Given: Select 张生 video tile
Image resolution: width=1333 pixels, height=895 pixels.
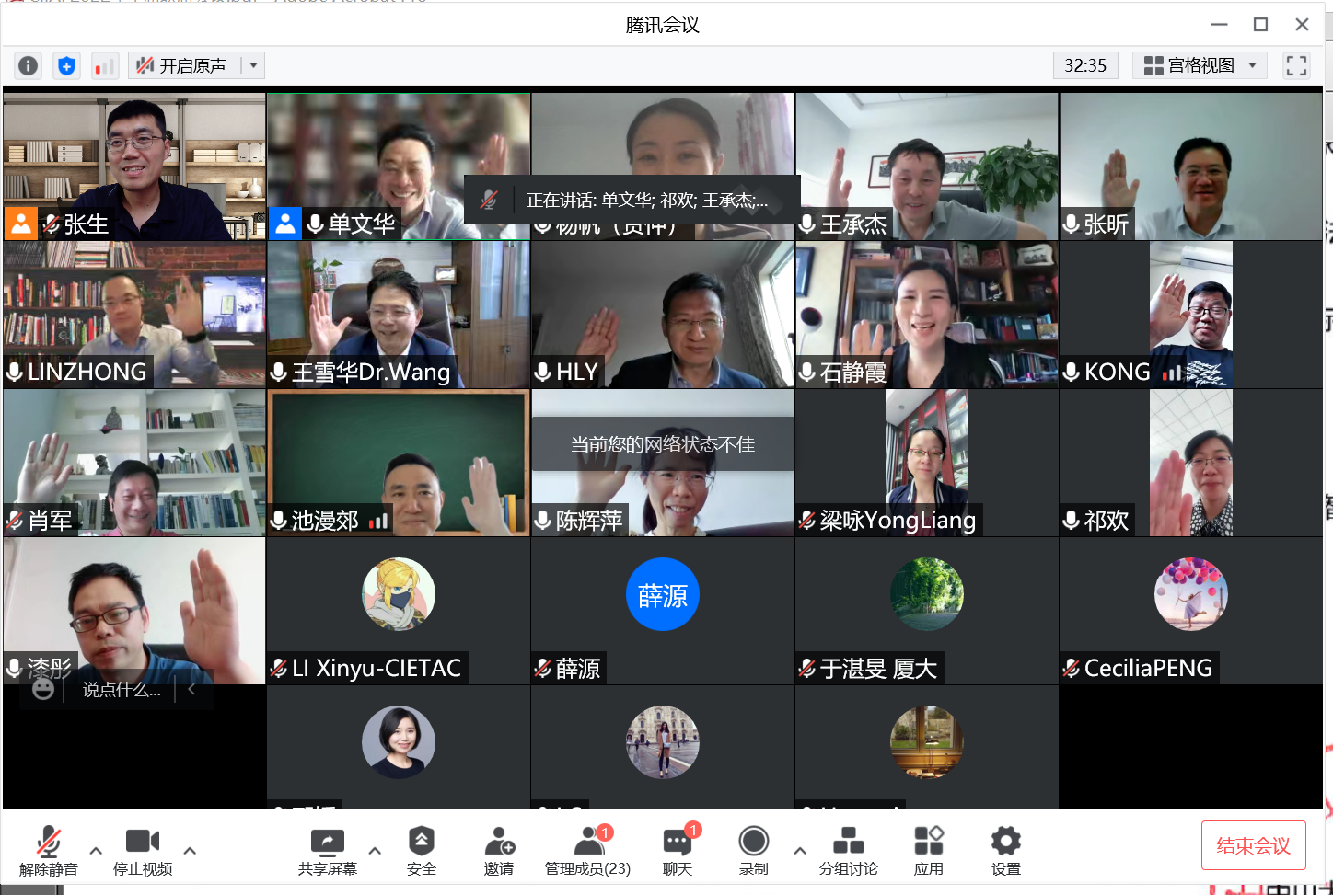Looking at the screenshot, I should [134, 166].
